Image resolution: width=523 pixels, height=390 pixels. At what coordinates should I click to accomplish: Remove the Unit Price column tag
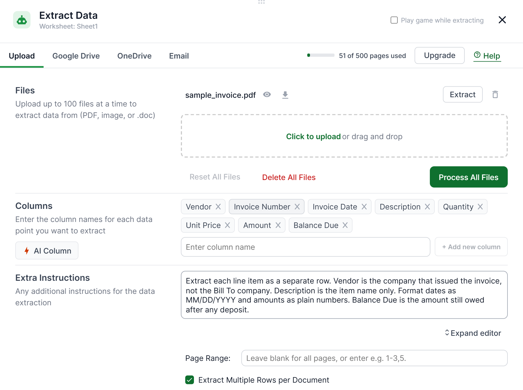(x=227, y=225)
